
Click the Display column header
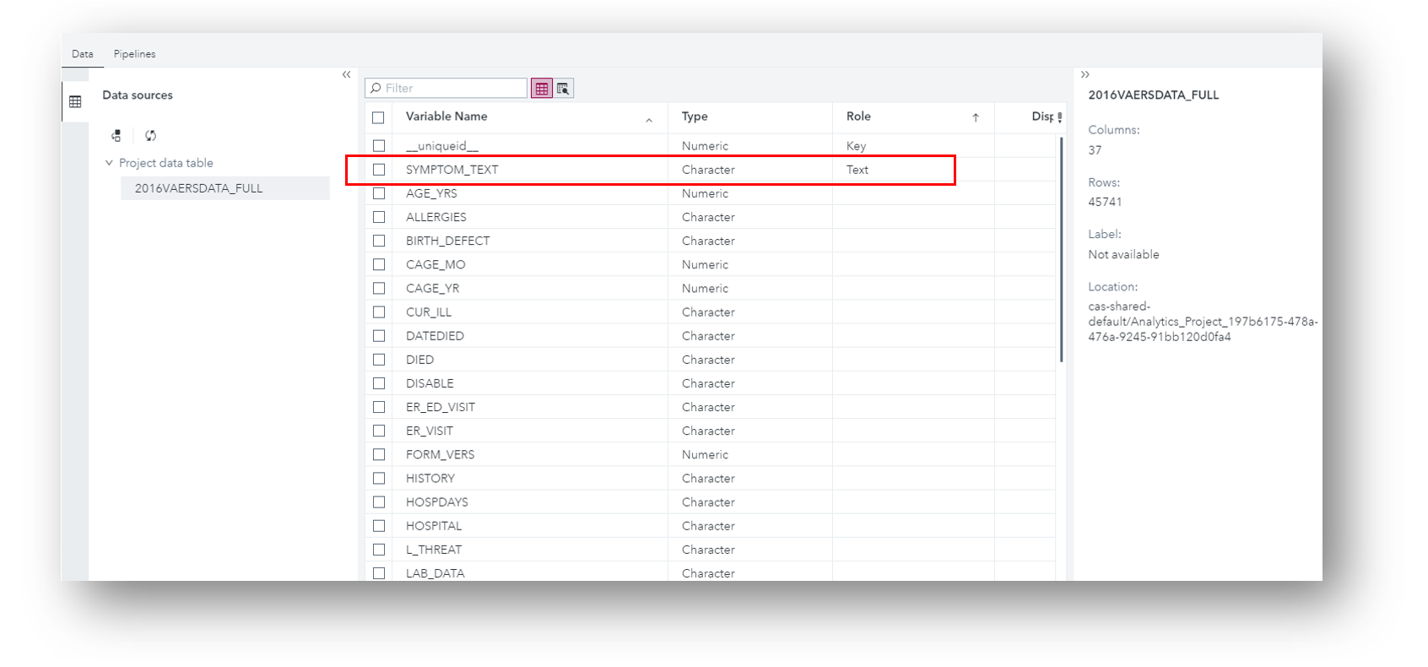(1042, 117)
